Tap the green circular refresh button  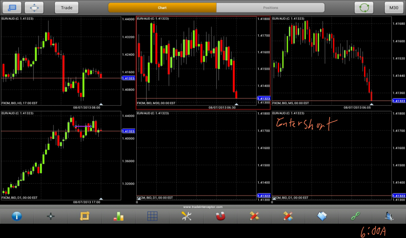point(364,7)
